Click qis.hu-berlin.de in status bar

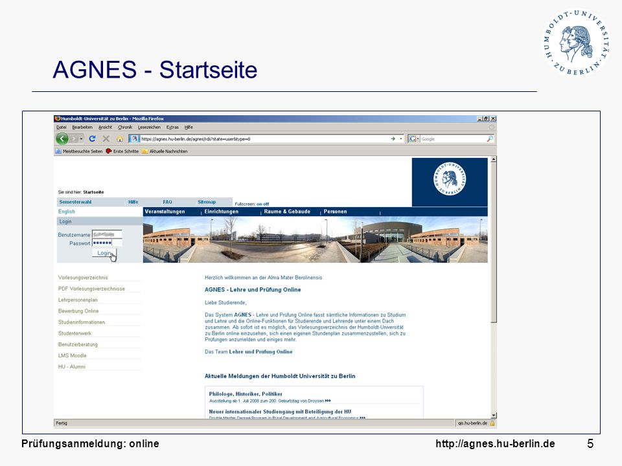coord(472,423)
